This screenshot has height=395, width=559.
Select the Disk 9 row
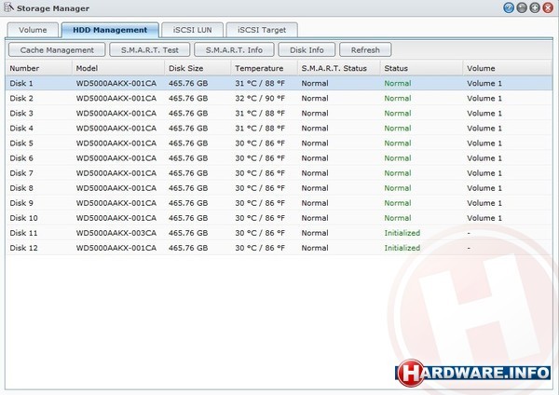point(279,203)
